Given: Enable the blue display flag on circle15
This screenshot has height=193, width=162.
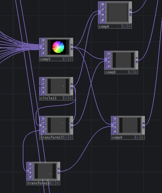Looking at the screenshot, I should tap(66, 98).
